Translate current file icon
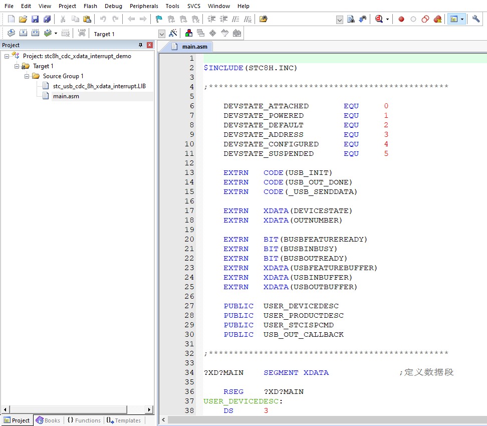Image resolution: width=487 pixels, height=426 pixels. (11, 33)
